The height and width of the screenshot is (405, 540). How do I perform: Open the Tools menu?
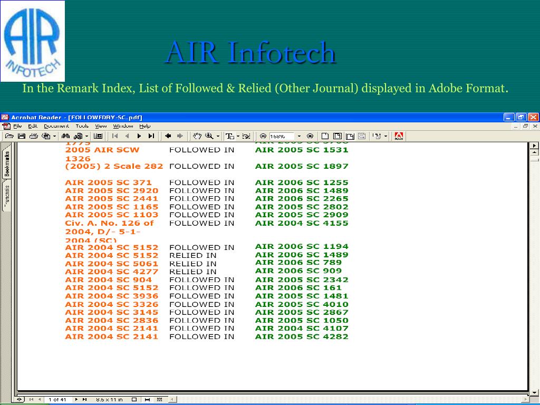[x=82, y=126]
